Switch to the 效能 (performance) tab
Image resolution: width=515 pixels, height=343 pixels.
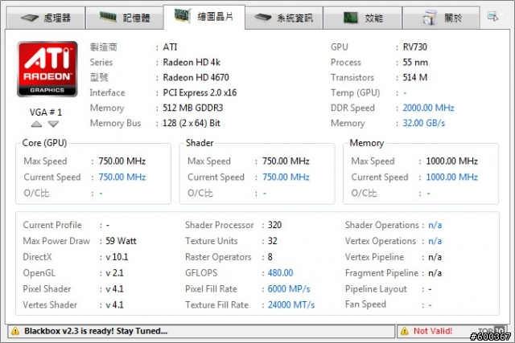(x=363, y=18)
